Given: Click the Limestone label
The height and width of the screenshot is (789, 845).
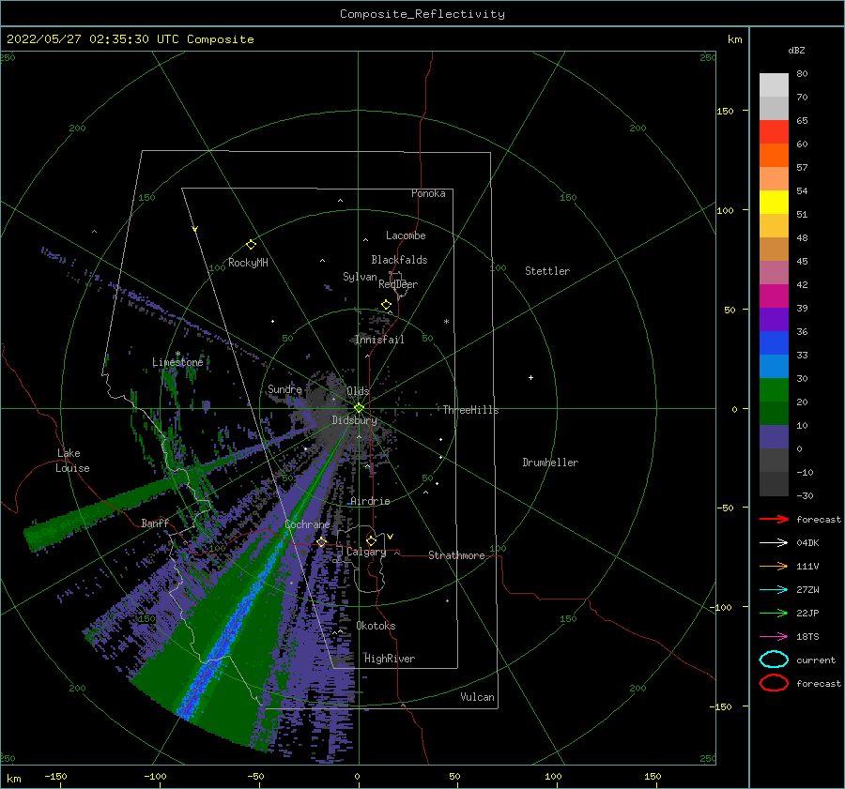Looking at the screenshot, I should [177, 362].
